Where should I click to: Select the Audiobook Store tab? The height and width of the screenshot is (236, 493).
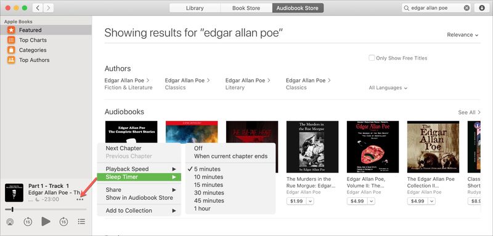298,8
